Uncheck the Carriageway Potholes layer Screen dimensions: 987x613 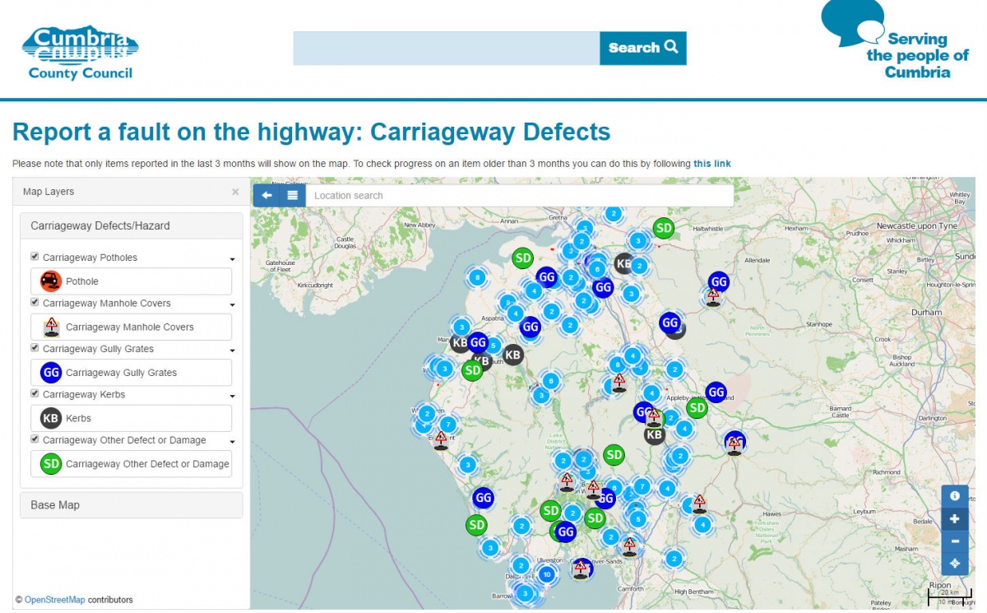pos(35,257)
